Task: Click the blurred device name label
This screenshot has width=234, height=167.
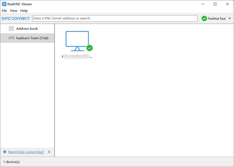Action: [x=77, y=57]
